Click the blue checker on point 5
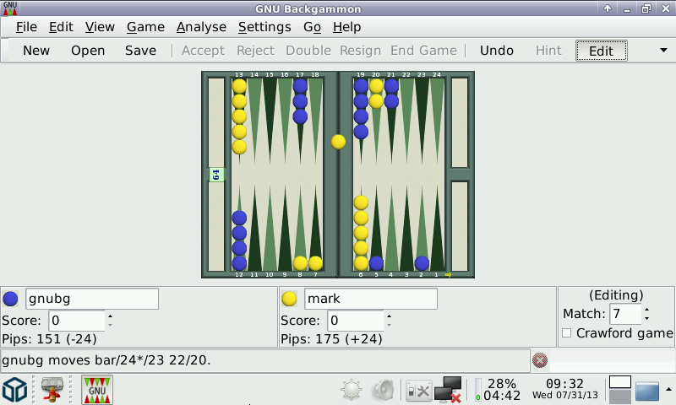 pos(376,263)
